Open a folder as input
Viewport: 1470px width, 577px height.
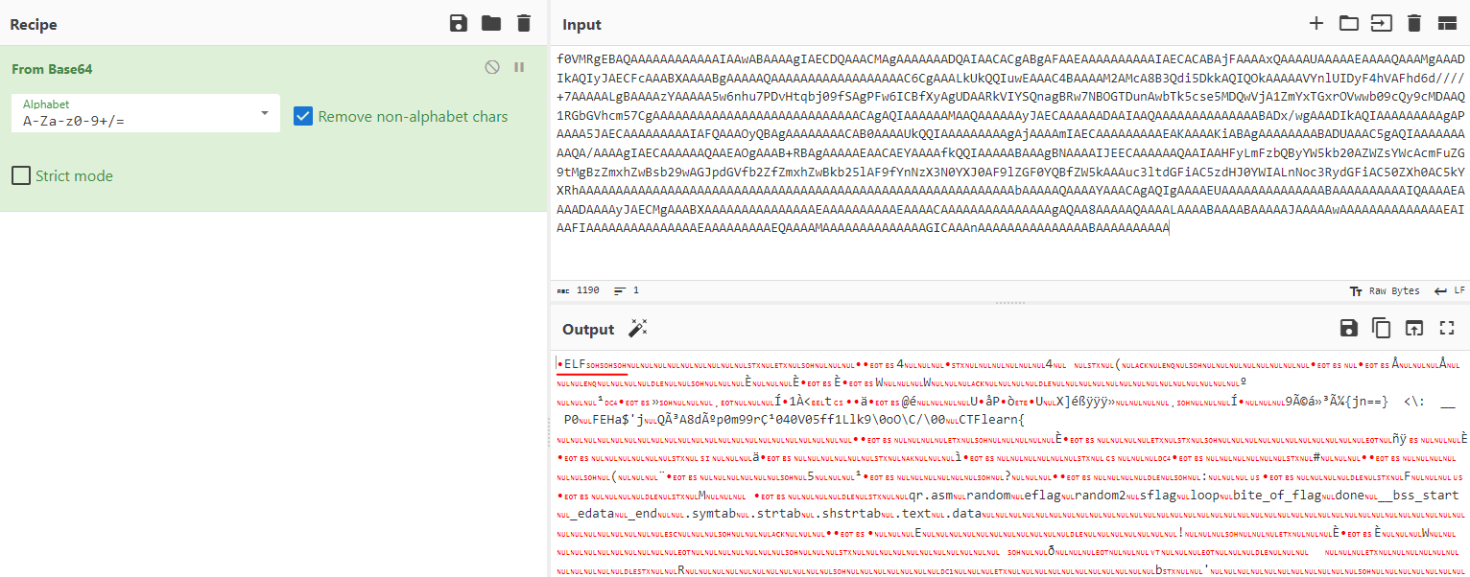tap(1349, 23)
